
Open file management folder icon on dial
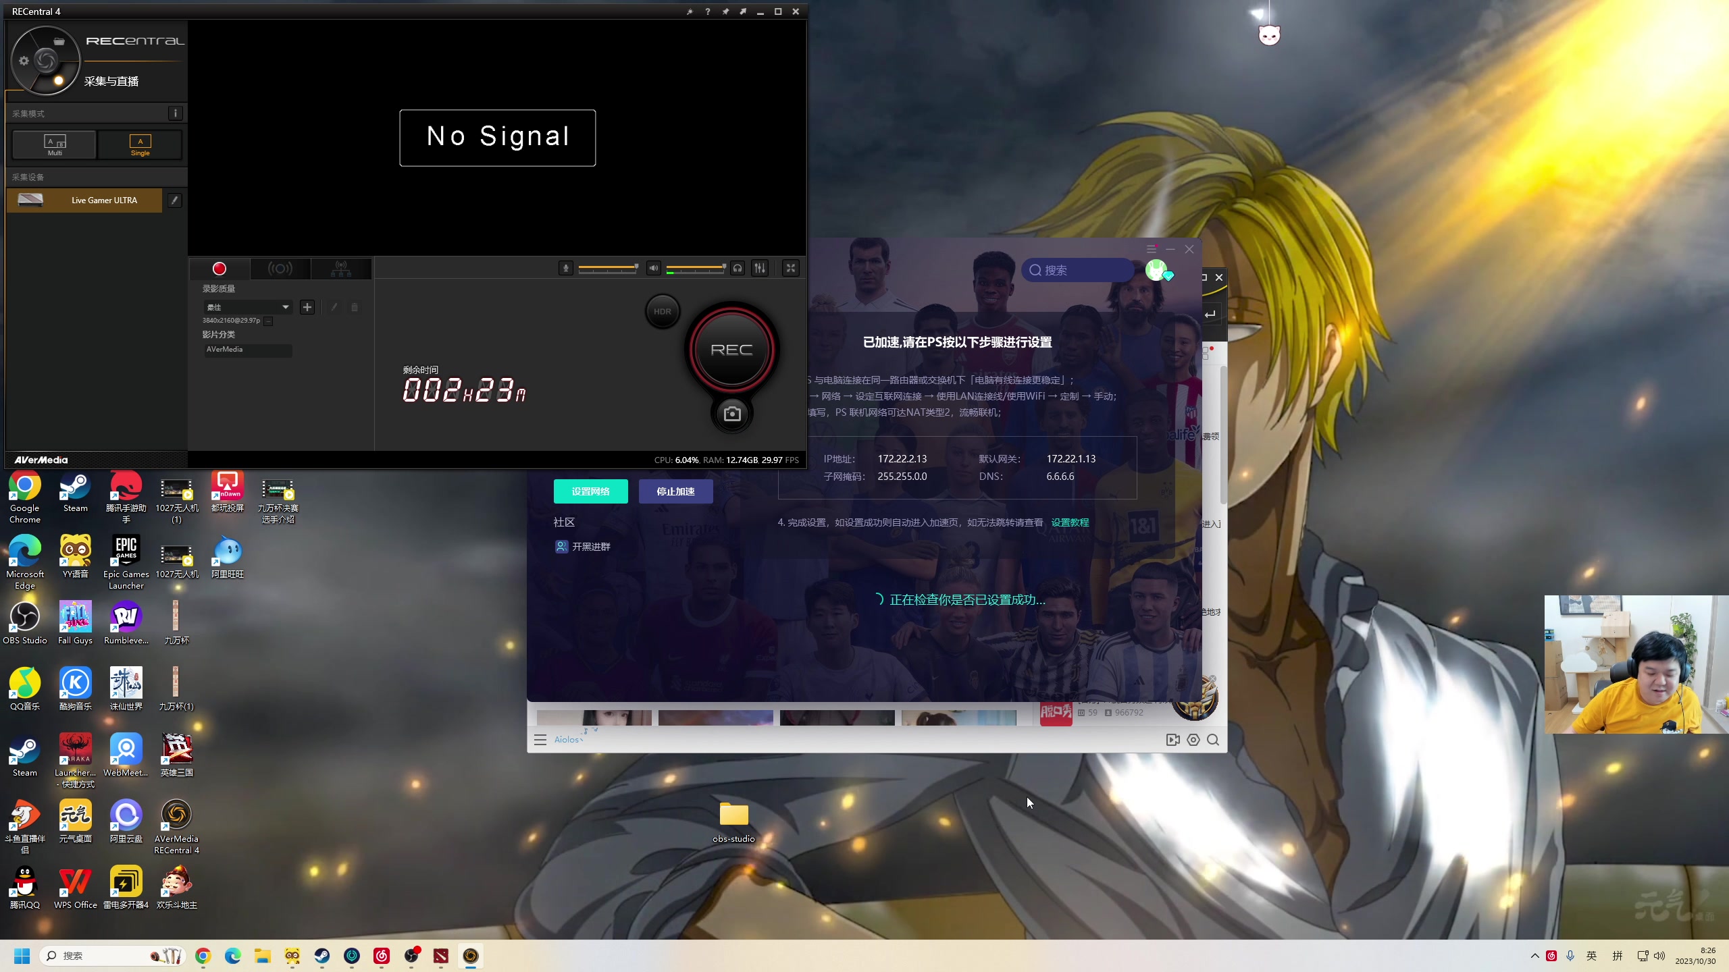[x=59, y=41]
